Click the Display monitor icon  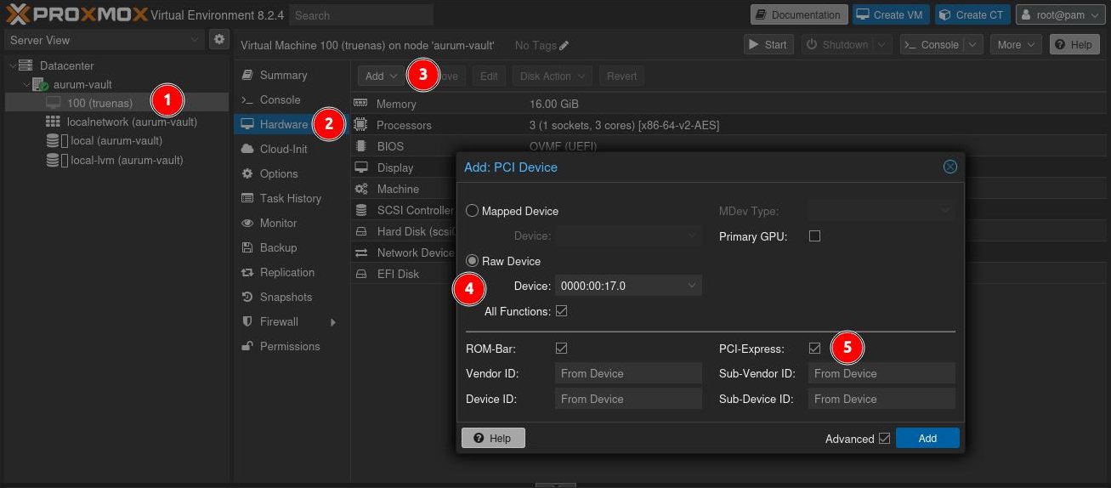(x=361, y=167)
